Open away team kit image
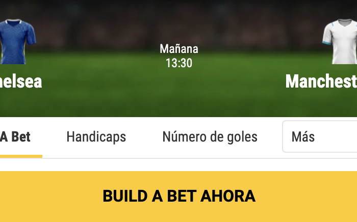 [340, 42]
